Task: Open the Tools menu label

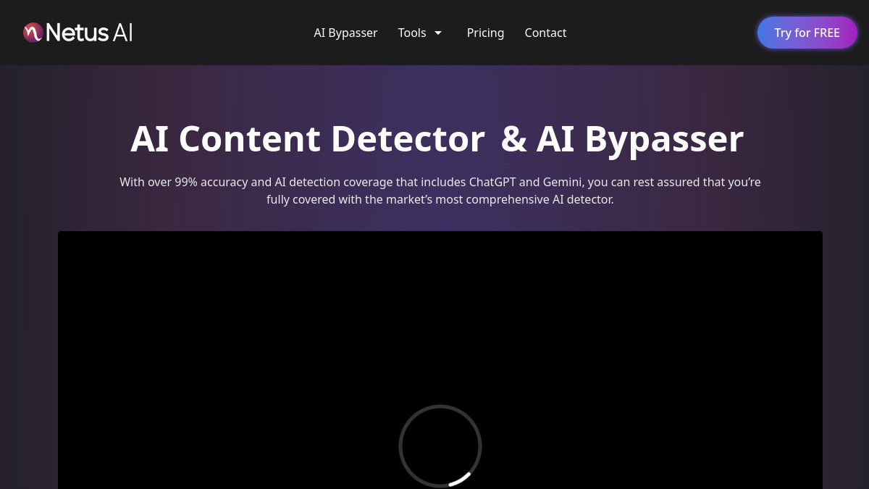Action: (x=412, y=33)
